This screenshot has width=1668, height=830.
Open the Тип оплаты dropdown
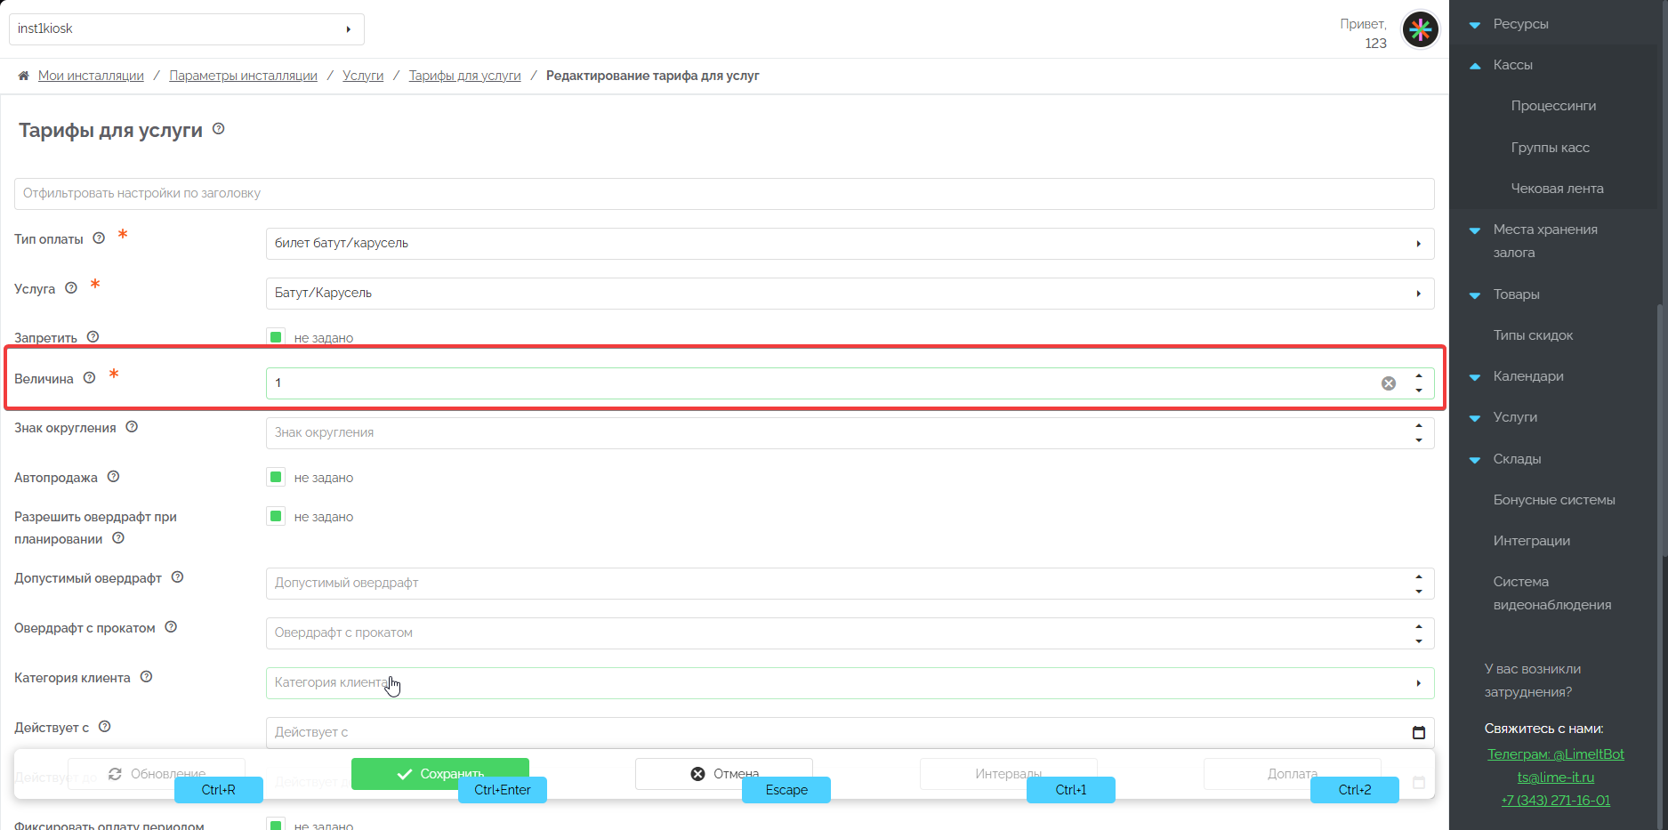click(x=849, y=244)
